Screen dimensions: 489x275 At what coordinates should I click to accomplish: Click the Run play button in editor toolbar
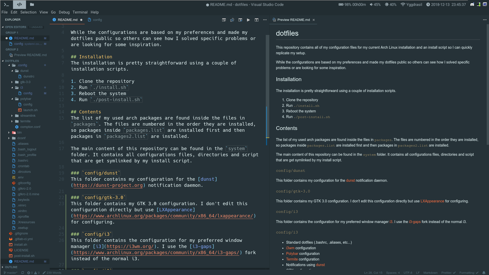(248, 20)
